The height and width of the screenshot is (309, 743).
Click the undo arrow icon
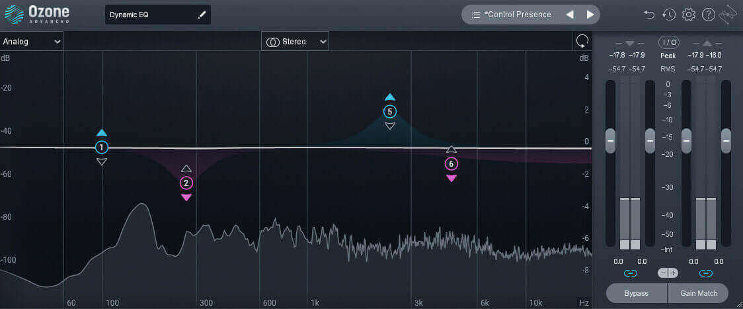(648, 15)
